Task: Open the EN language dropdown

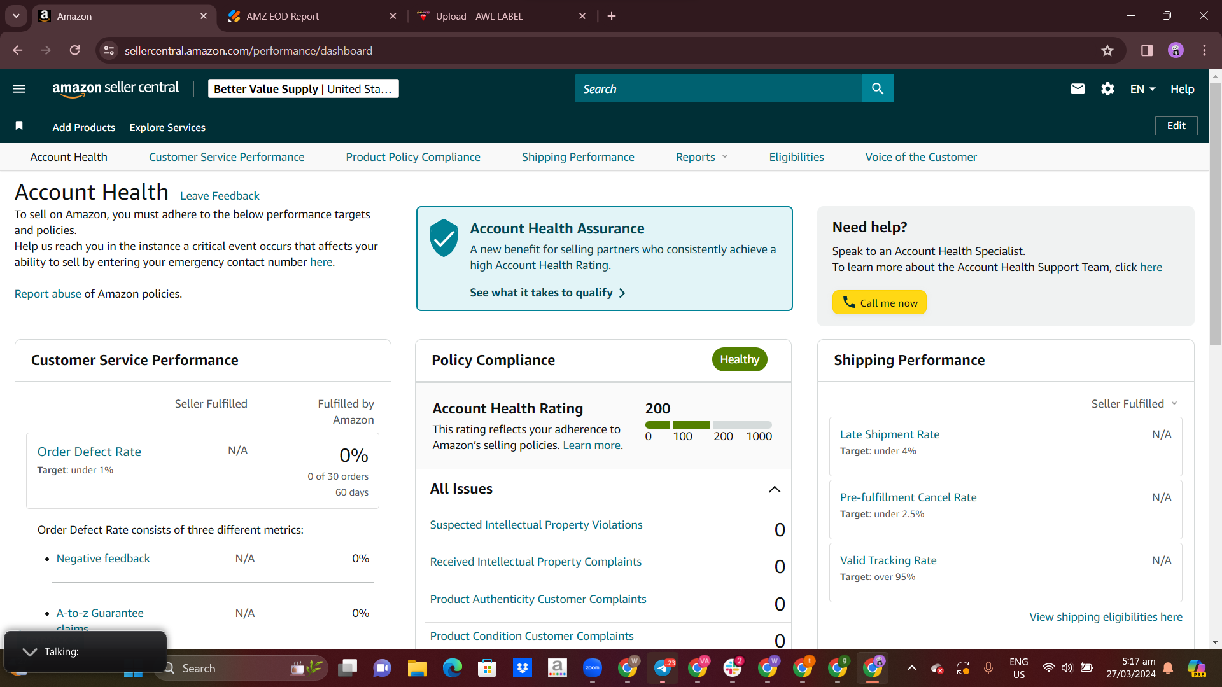Action: (1142, 89)
